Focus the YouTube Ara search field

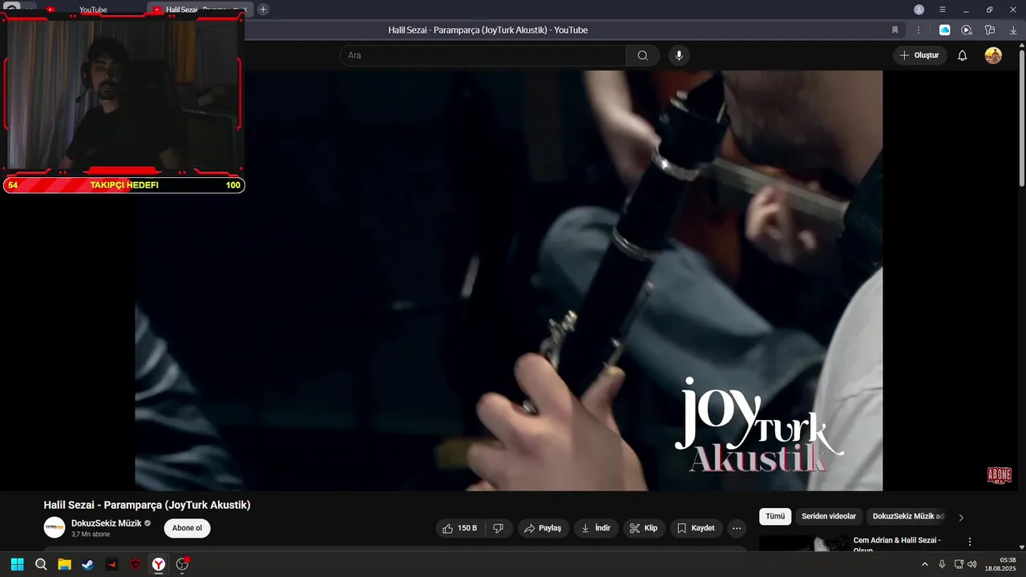[483, 55]
